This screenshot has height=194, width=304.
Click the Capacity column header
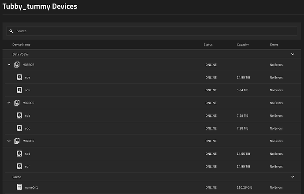243,45
